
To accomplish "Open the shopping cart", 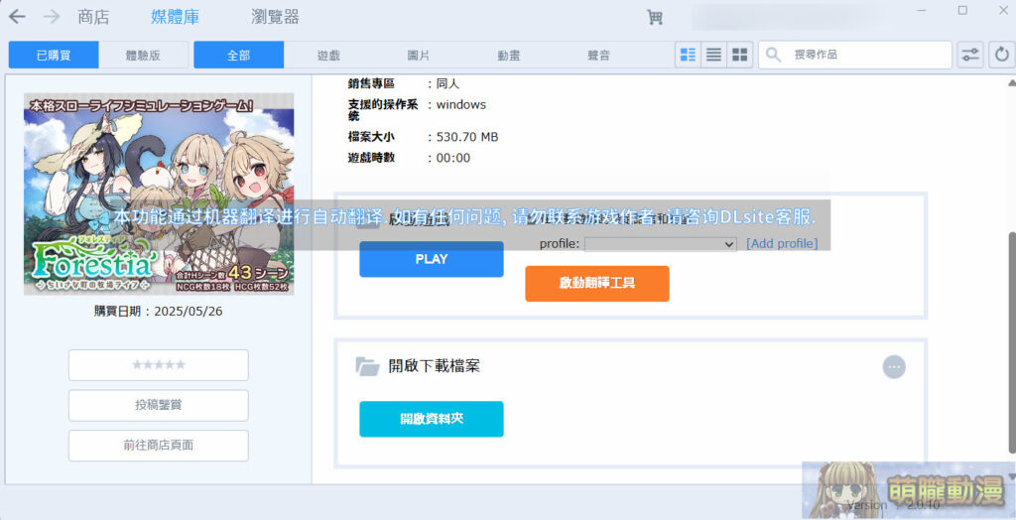I will 655,18.
